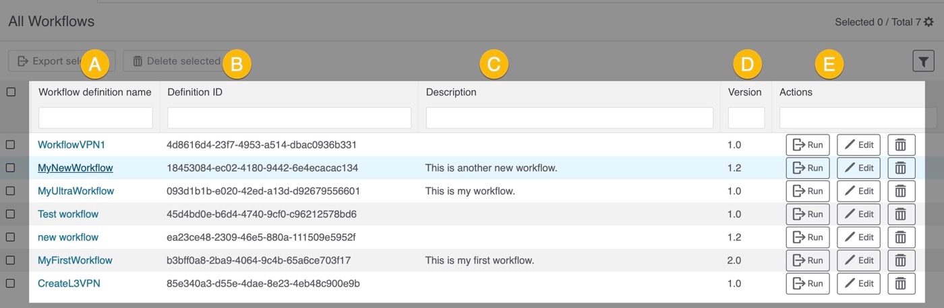Check the WorkflowVPN1 row checkbox
Screen dimensions: 944x308
[x=11, y=145]
